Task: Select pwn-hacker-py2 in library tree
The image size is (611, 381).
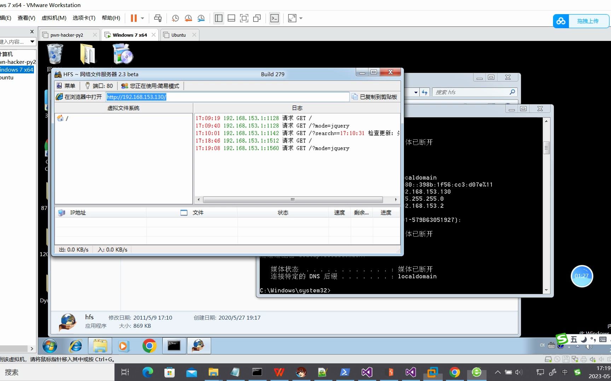Action: [x=18, y=62]
